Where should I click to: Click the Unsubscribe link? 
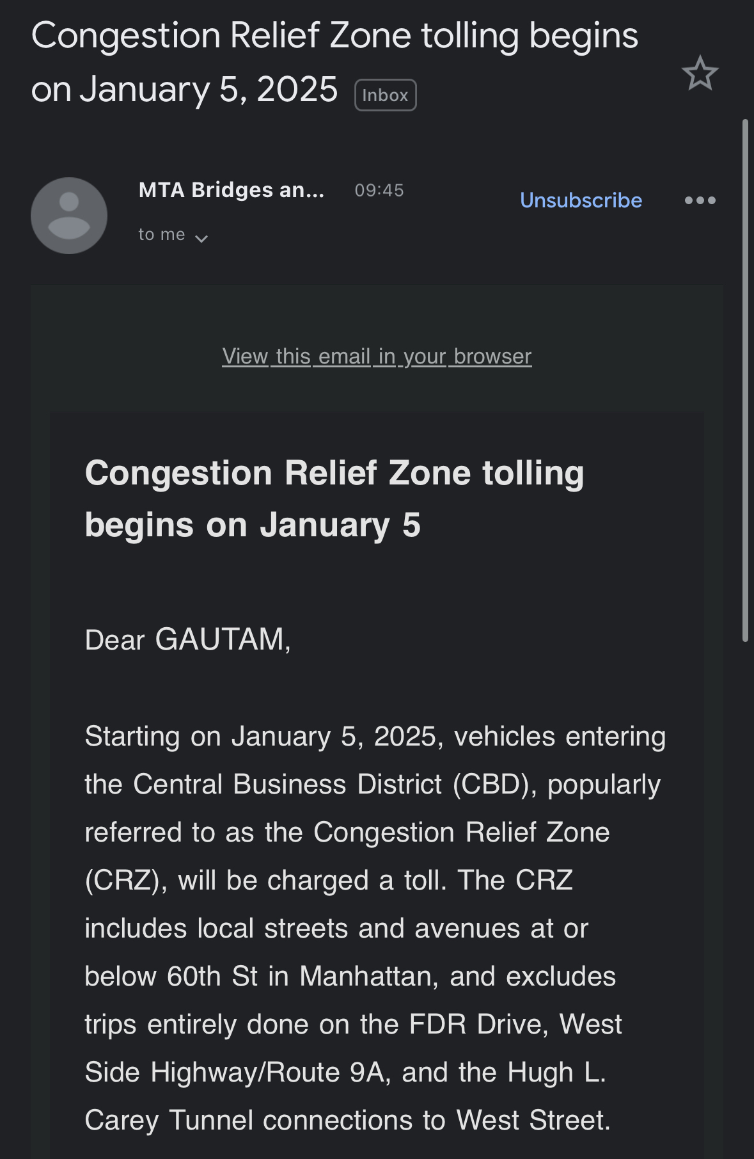(581, 200)
